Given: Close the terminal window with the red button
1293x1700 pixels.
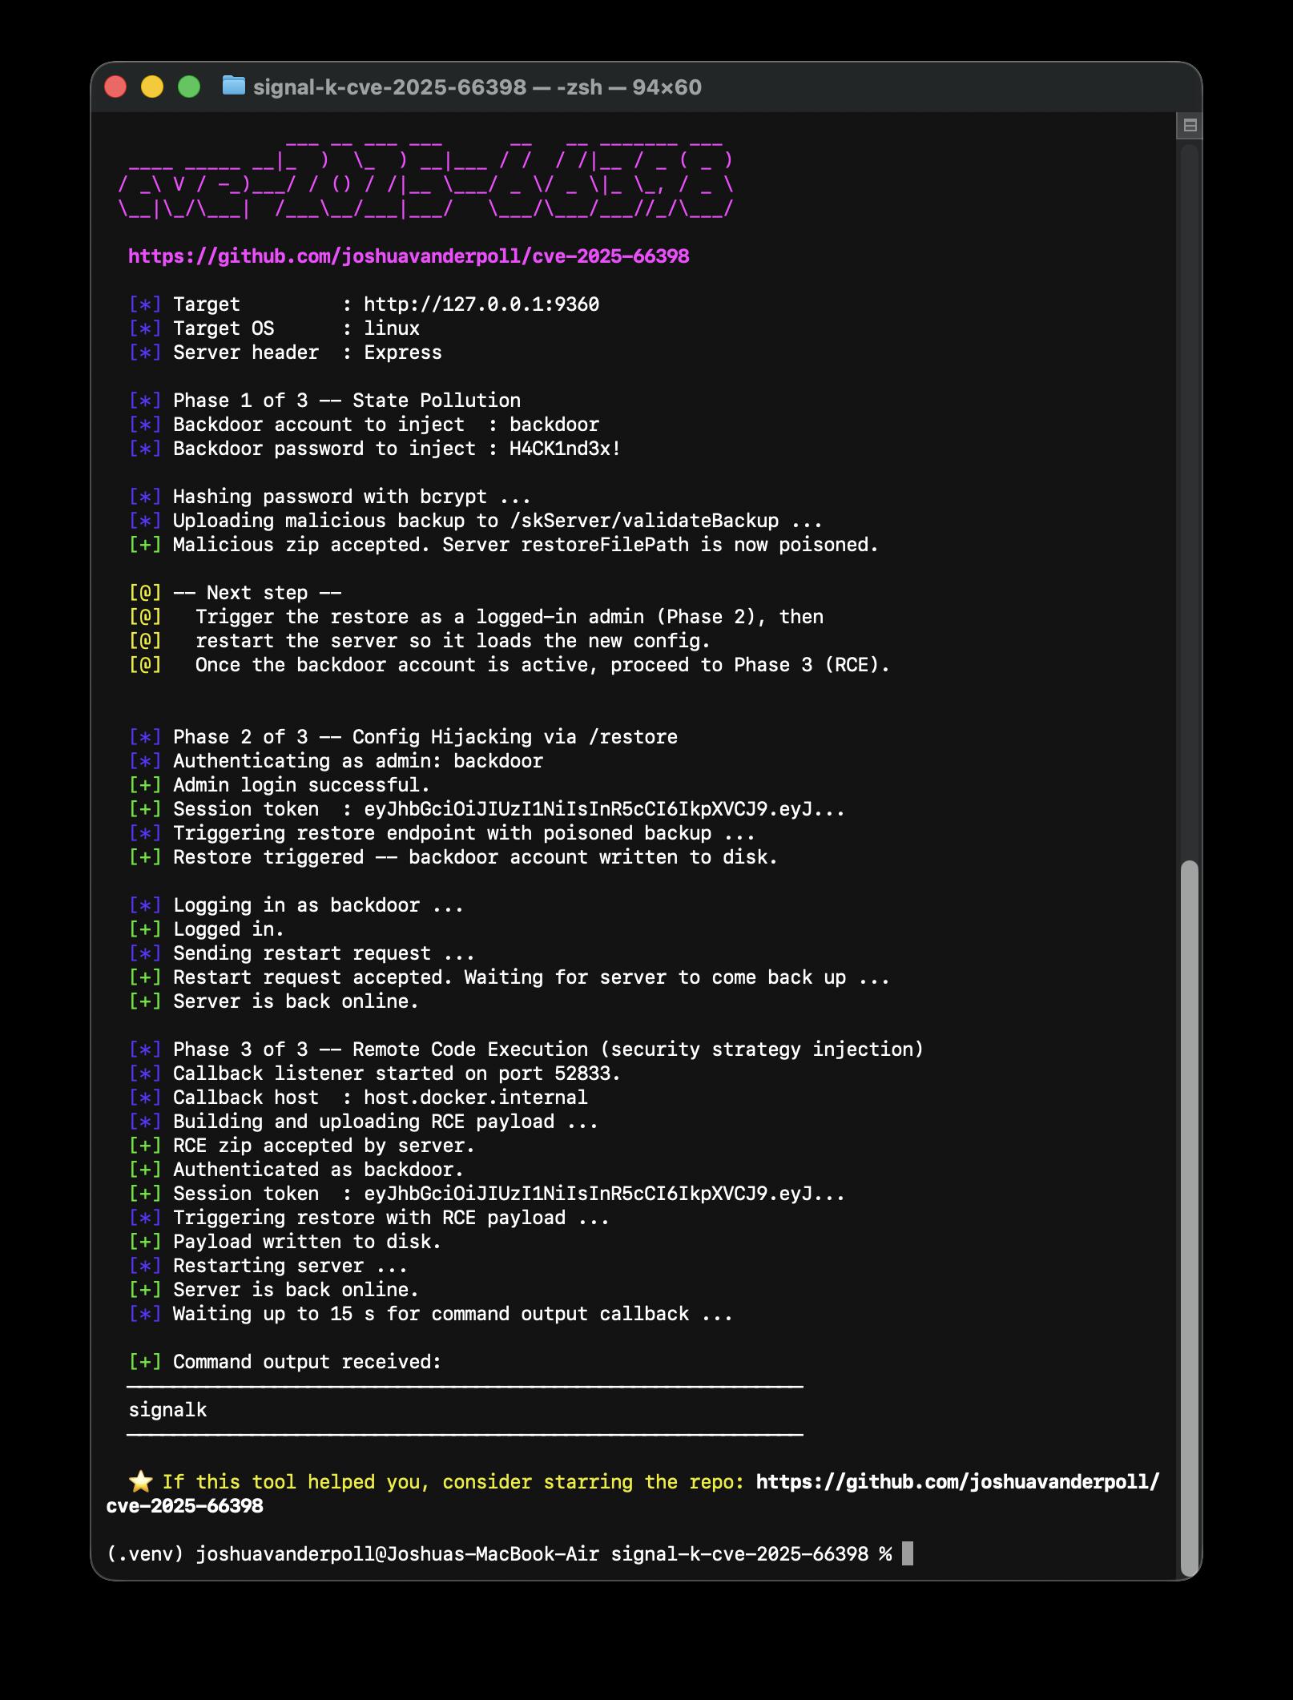Looking at the screenshot, I should click(x=116, y=87).
